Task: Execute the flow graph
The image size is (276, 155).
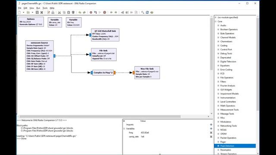Action: 100,12
